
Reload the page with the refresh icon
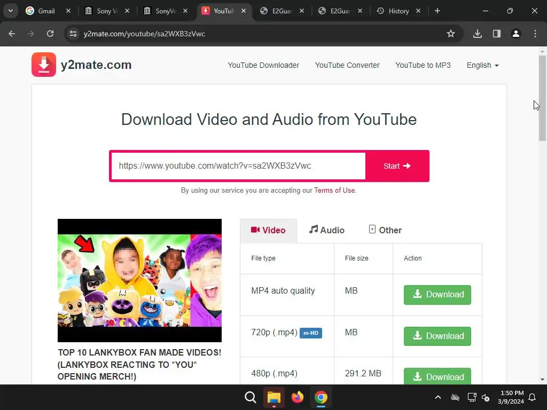[50, 34]
